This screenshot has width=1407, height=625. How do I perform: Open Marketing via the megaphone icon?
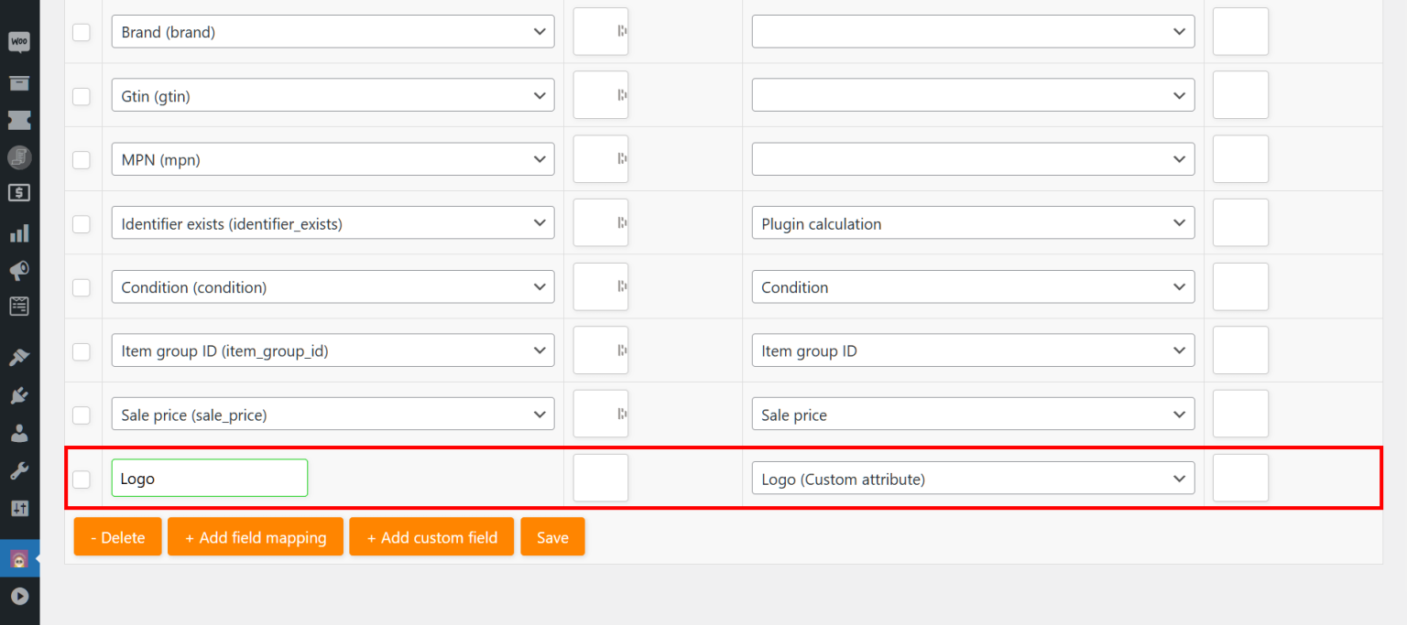point(20,270)
